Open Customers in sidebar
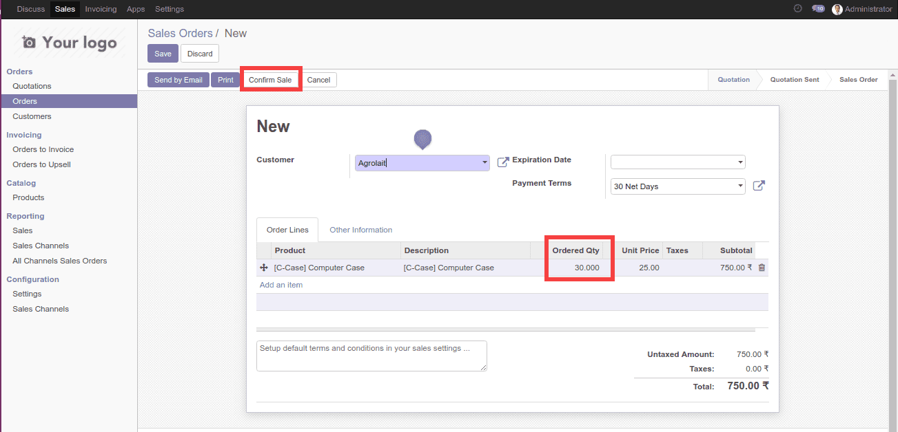The image size is (898, 432). [x=32, y=116]
